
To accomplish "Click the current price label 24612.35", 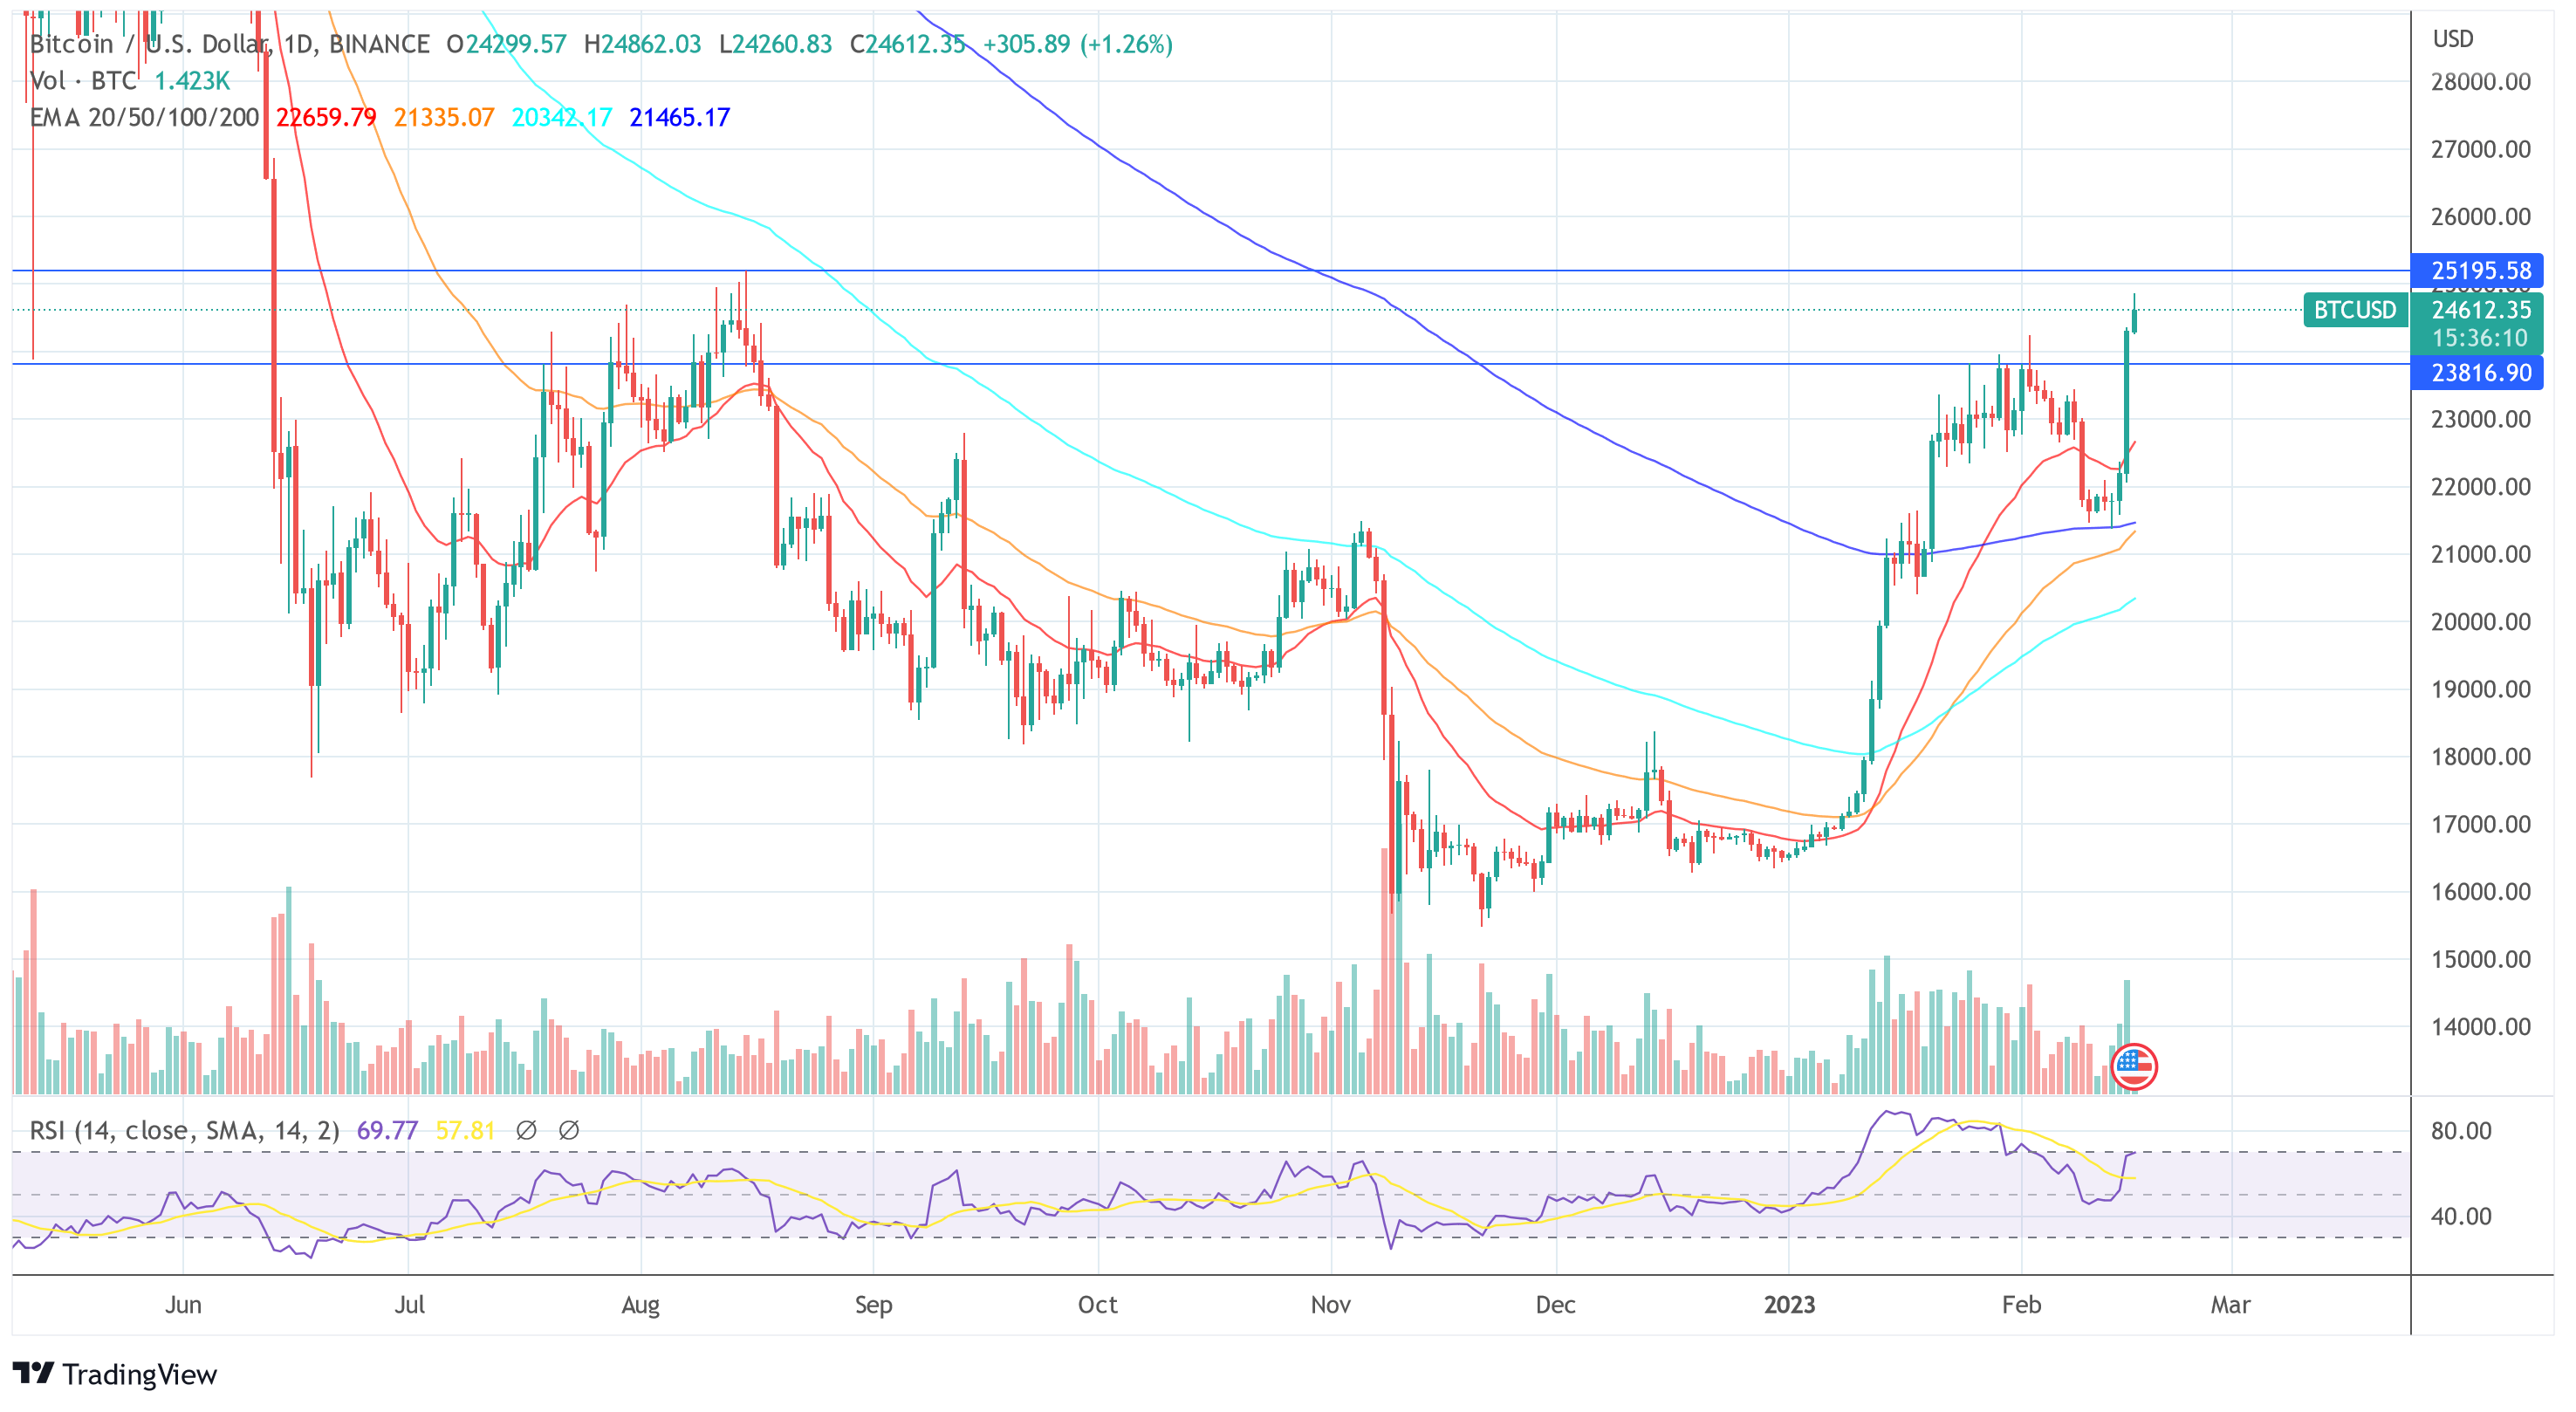I will click(2480, 310).
